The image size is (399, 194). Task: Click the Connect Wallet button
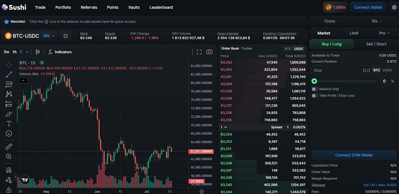pyautogui.click(x=368, y=7)
